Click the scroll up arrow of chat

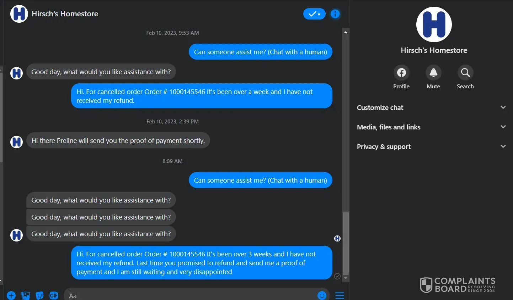(346, 32)
